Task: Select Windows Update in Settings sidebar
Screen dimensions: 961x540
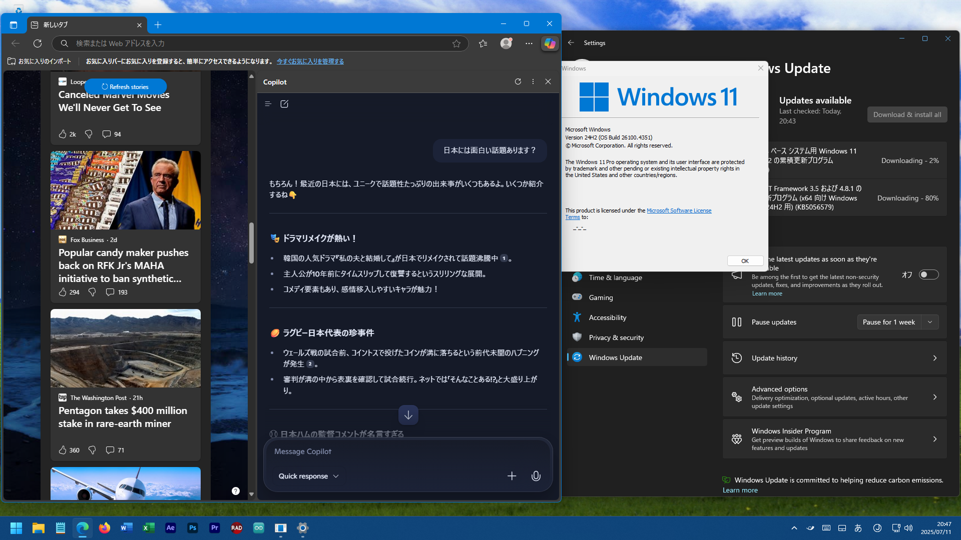Action: coord(637,357)
